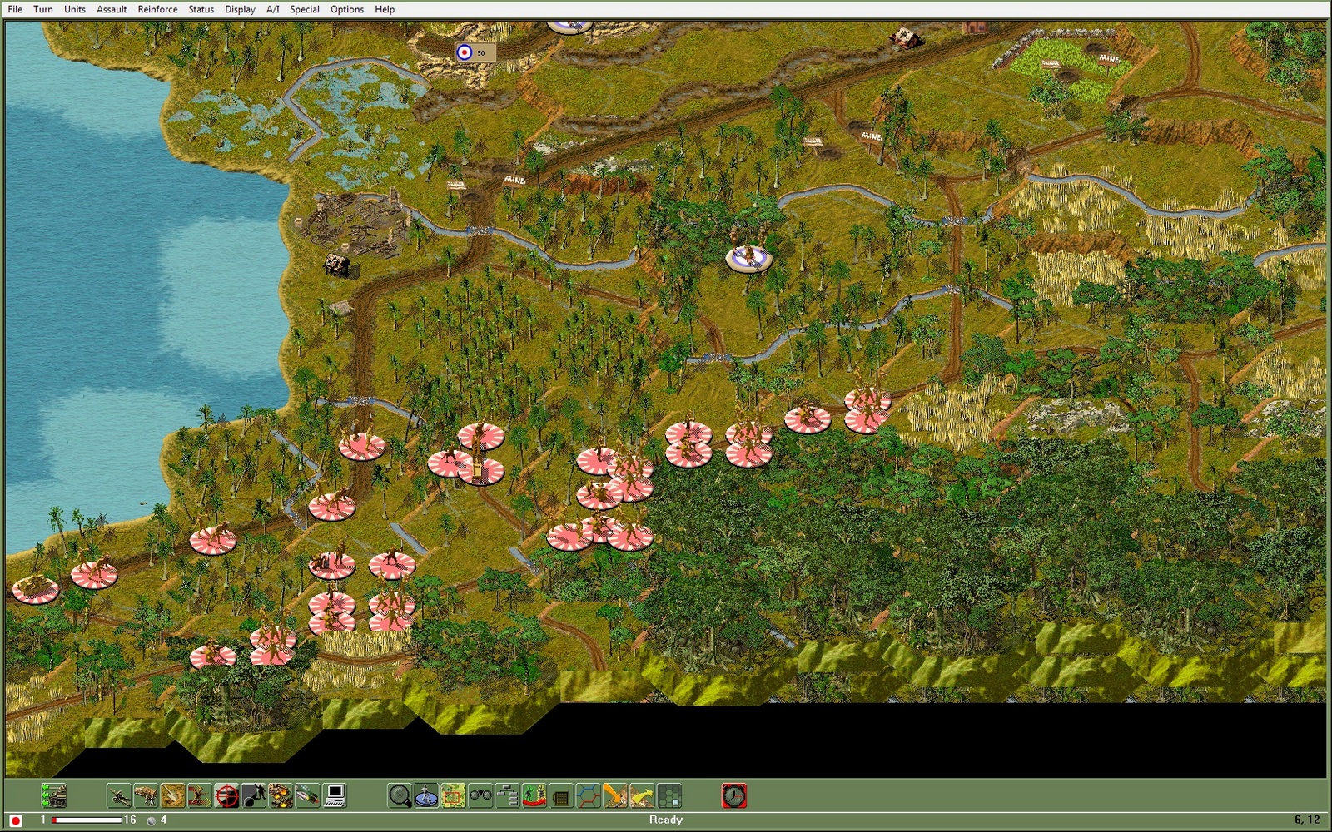The width and height of the screenshot is (1332, 832).
Task: Click the shovel dig-in toolbar icon
Action: (172, 796)
